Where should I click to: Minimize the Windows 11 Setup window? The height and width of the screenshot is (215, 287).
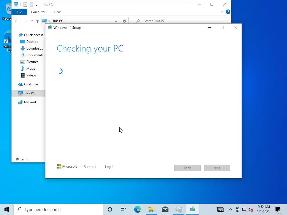click(210, 28)
